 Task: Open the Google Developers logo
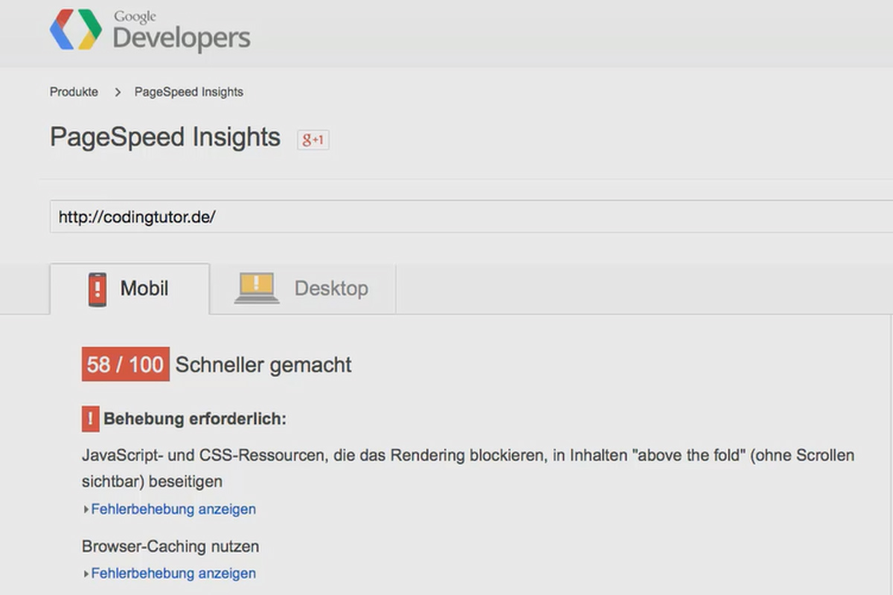point(150,30)
